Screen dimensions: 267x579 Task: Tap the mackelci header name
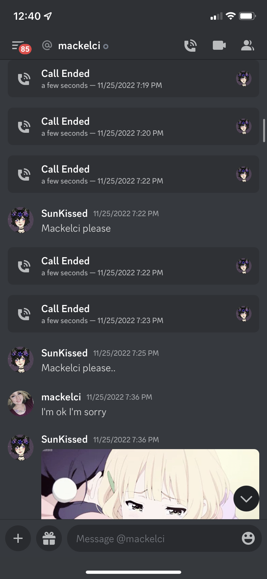click(x=79, y=46)
